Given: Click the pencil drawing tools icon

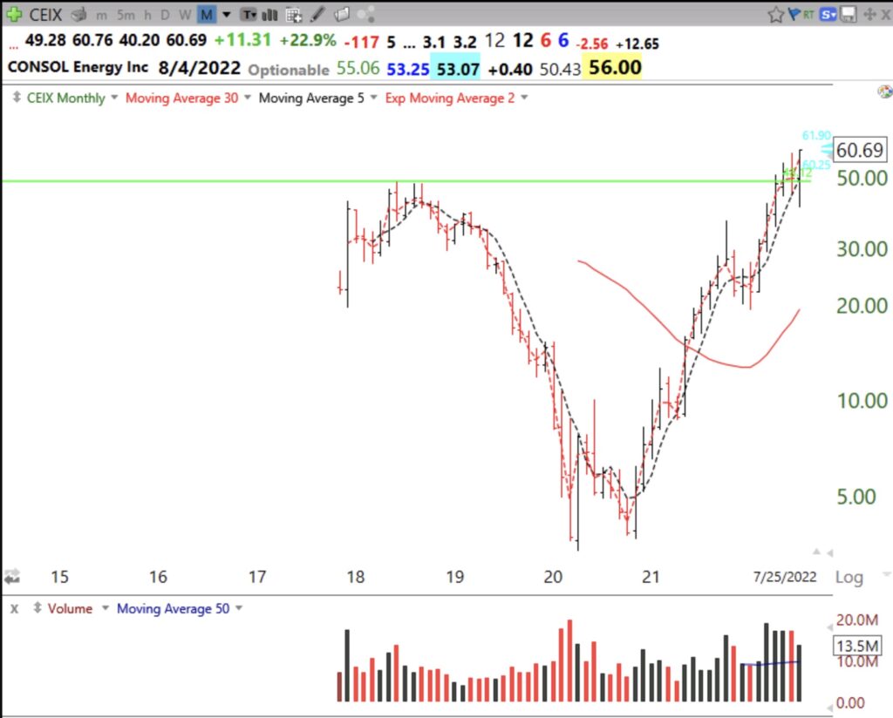Looking at the screenshot, I should click(x=319, y=15).
